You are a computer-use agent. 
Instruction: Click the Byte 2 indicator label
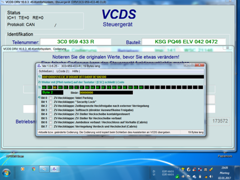pos(52,93)
